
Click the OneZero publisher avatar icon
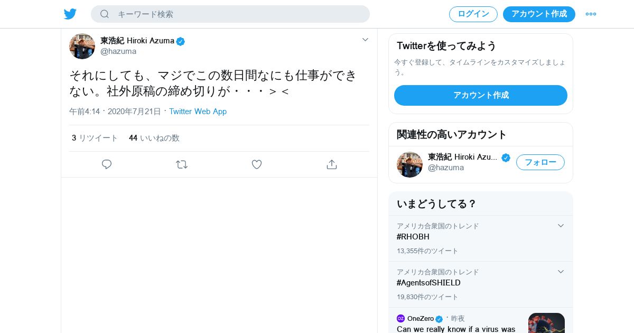pyautogui.click(x=400, y=319)
